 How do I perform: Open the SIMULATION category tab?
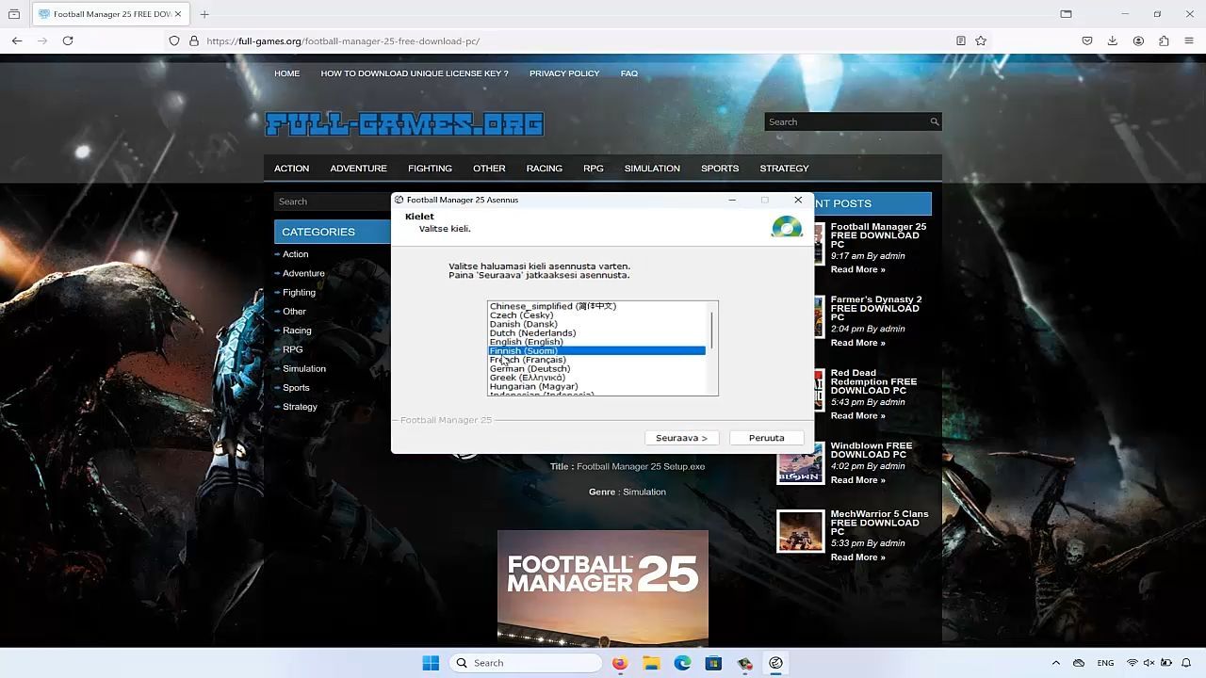pos(651,169)
